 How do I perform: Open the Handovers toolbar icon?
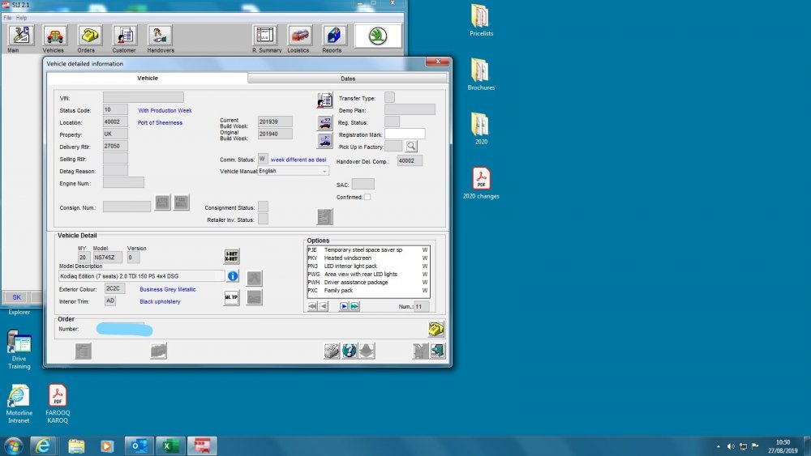(159, 36)
